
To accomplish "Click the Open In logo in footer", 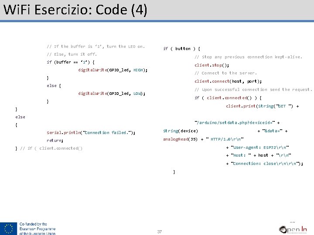I will (x=293, y=229).
